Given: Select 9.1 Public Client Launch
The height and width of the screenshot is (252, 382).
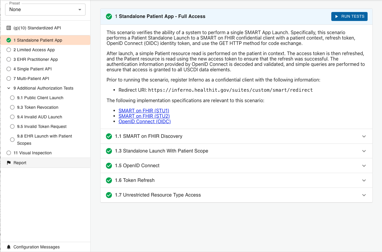Looking at the screenshot, I should point(45,98).
